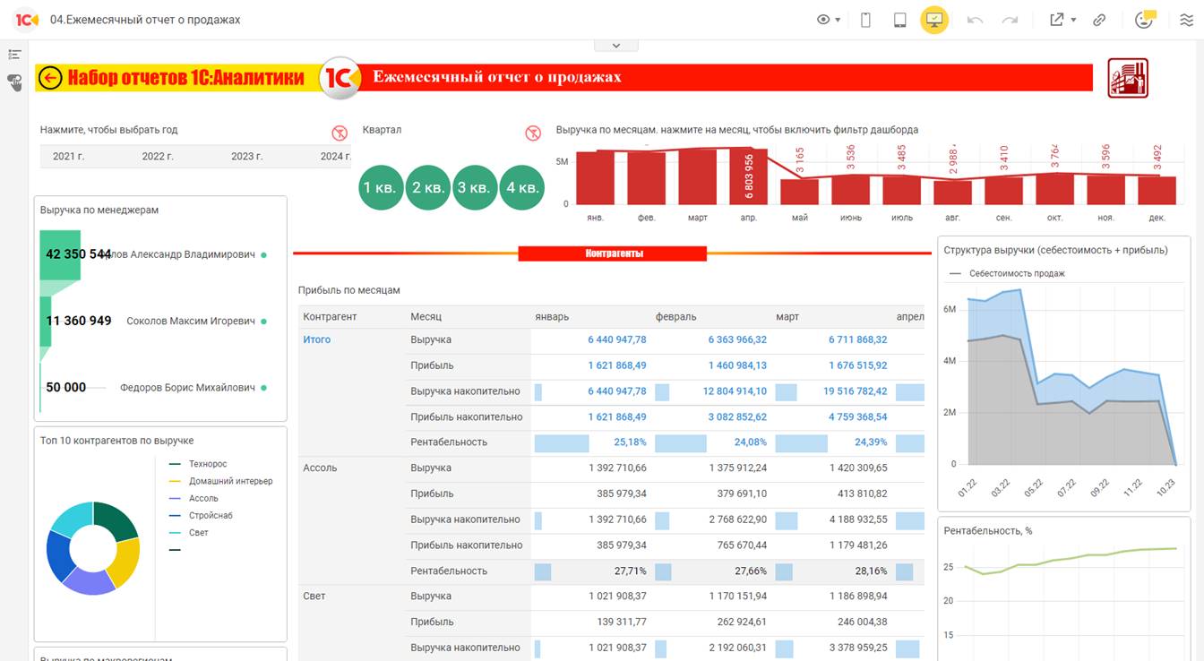This screenshot has height=661, width=1204.
Task: Toggle Себестоимость продаж legend entry
Action: pos(1008,273)
